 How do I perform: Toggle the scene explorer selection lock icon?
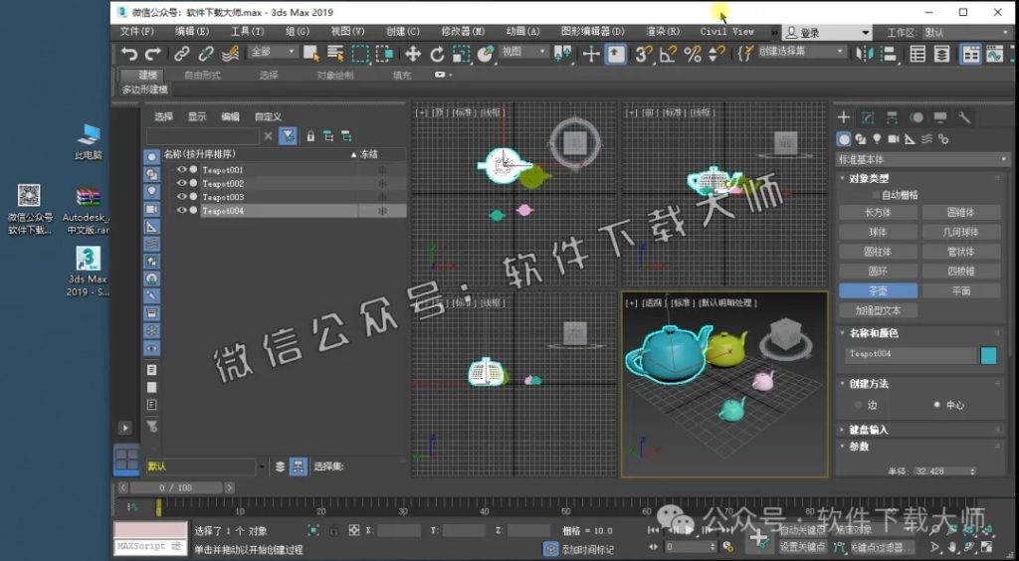click(x=310, y=135)
